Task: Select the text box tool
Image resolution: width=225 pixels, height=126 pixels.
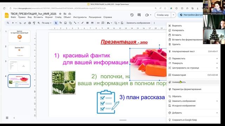Action: pyautogui.click(x=60, y=23)
